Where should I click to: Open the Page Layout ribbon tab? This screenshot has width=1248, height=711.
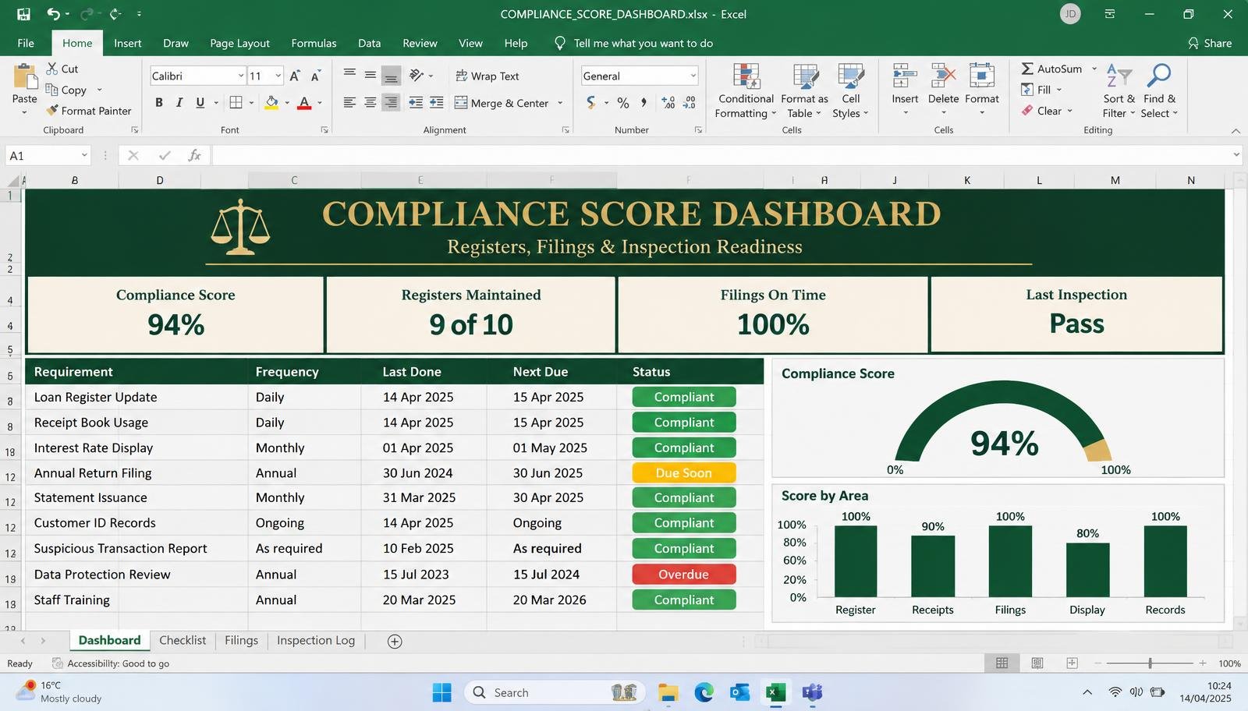click(239, 43)
